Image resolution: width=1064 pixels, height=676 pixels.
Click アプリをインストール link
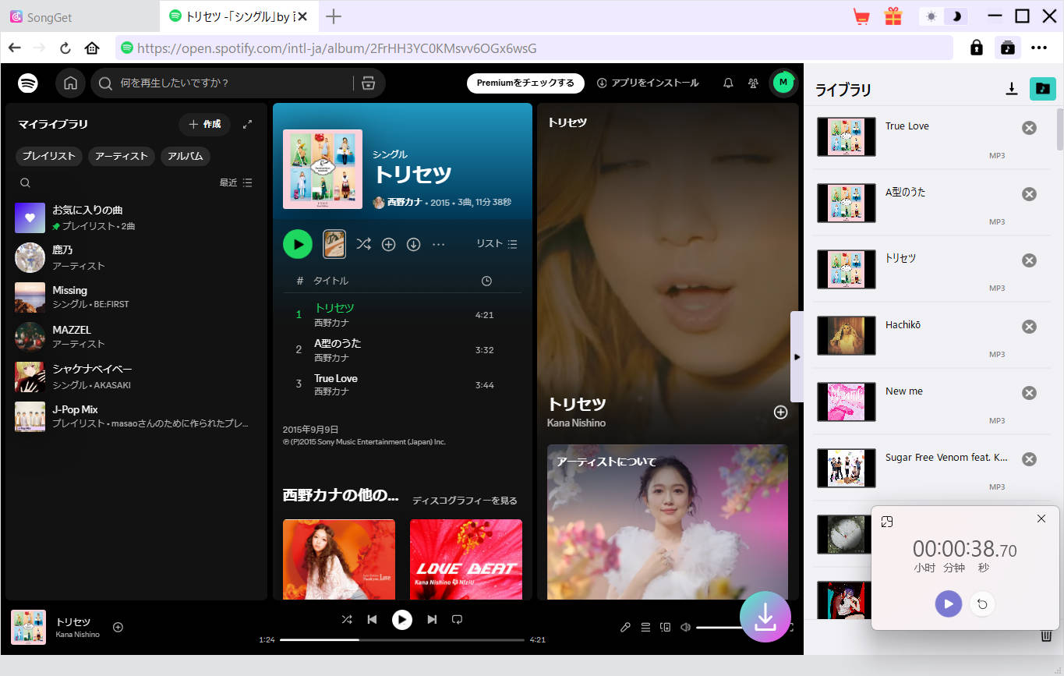coord(648,83)
